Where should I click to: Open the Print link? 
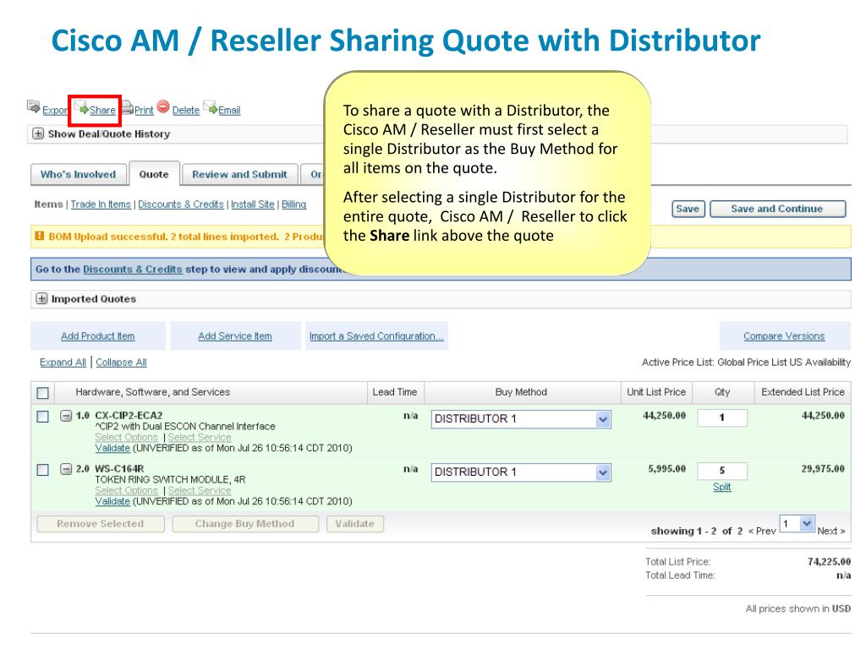tap(144, 111)
